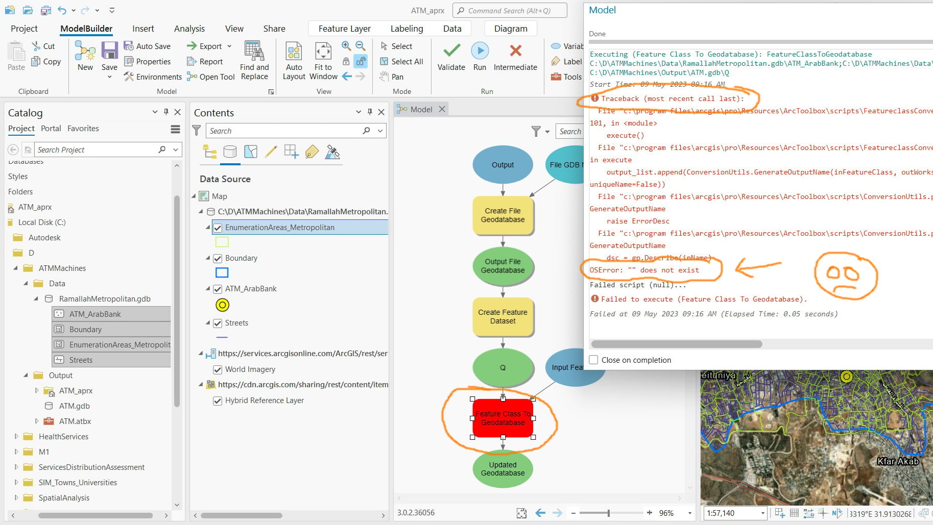
Task: Click Open Tool in Model group
Action: tap(211, 77)
